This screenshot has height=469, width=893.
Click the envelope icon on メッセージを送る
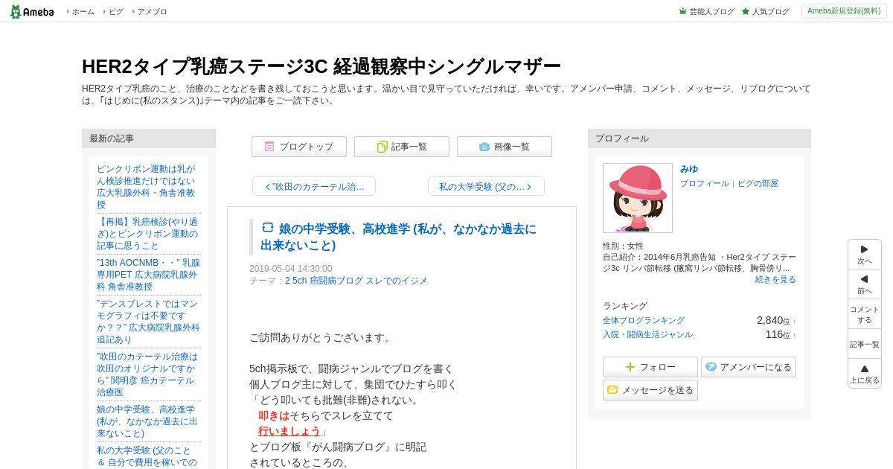(612, 389)
